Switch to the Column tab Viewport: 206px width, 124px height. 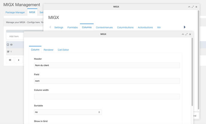pyautogui.click(x=35, y=50)
